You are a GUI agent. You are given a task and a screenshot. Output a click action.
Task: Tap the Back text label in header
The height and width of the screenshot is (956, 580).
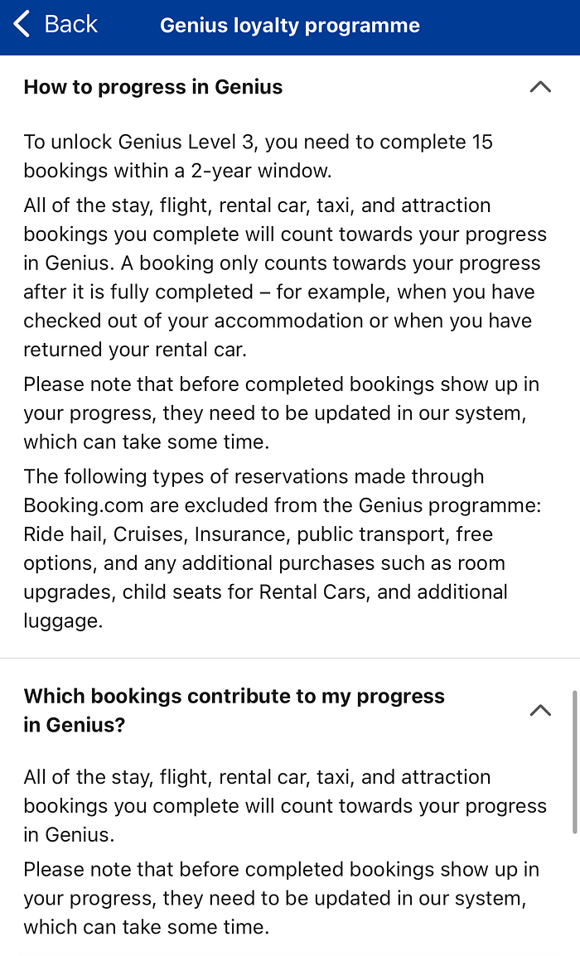70,25
